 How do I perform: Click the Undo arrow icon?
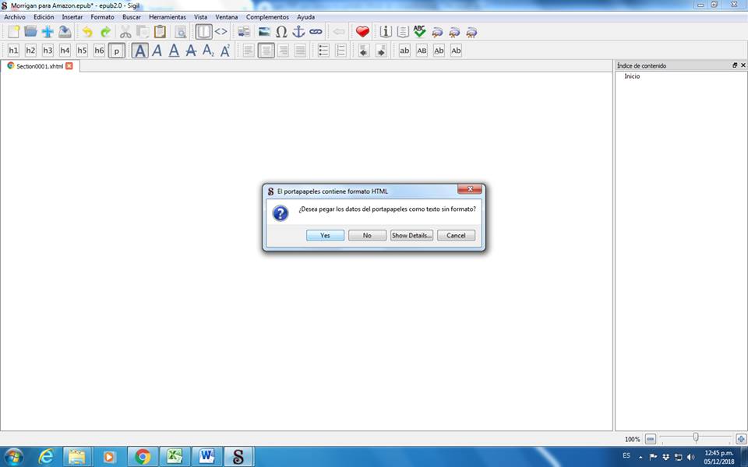(x=87, y=32)
